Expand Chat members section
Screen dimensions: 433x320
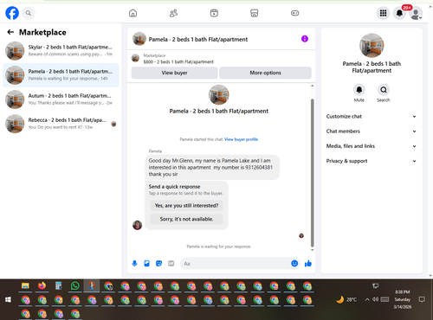click(372, 131)
